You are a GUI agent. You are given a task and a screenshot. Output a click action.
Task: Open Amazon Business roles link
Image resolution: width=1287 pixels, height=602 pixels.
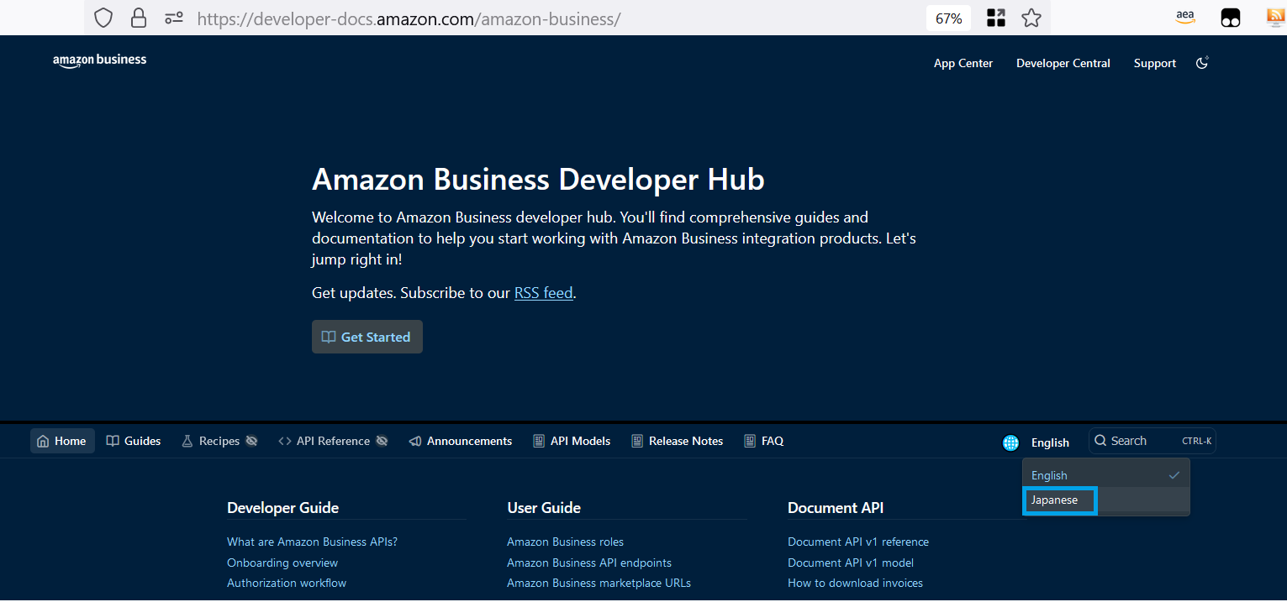(x=565, y=542)
